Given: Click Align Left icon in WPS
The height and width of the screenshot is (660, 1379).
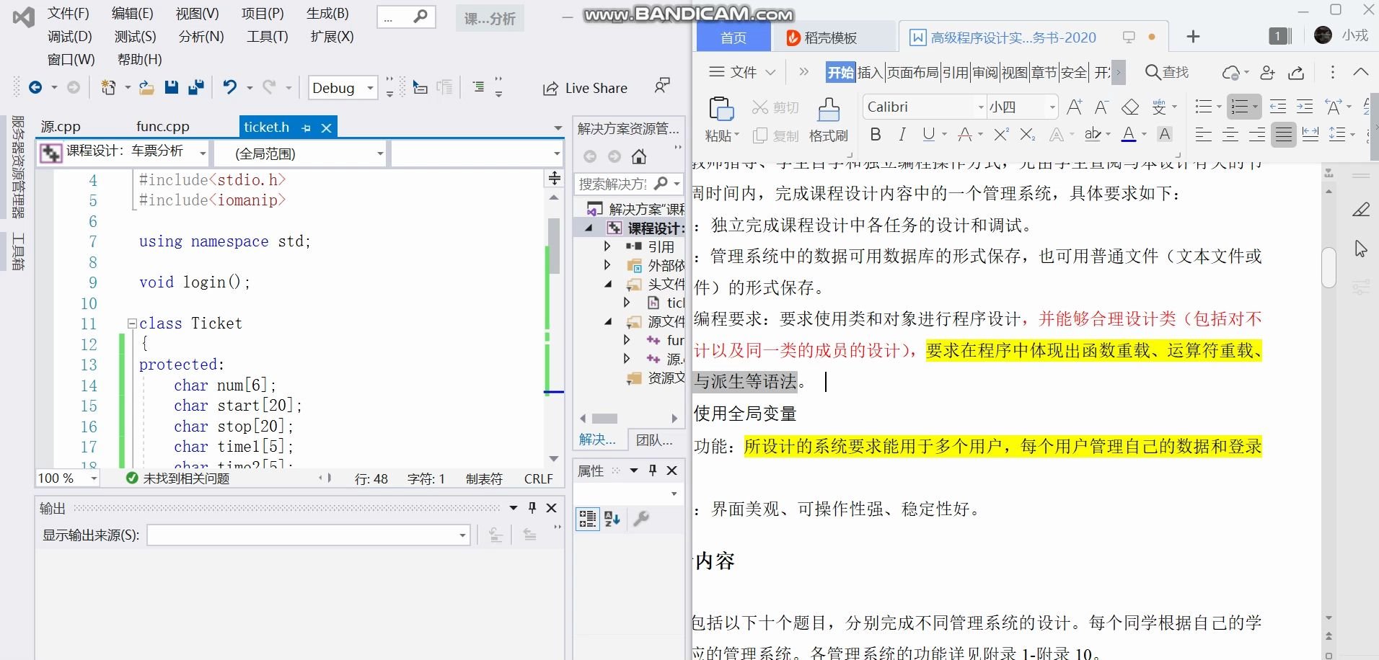Looking at the screenshot, I should click(x=1203, y=134).
